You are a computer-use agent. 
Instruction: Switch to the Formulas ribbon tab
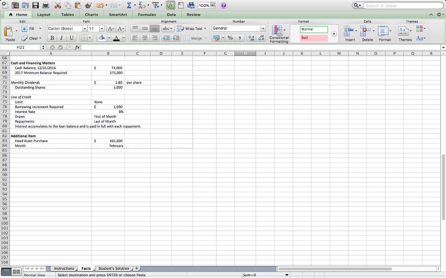(x=147, y=14)
